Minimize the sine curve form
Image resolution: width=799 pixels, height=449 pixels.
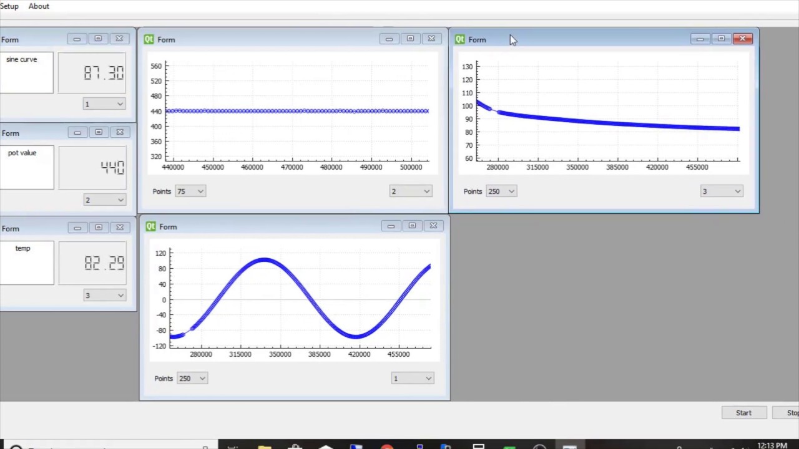click(x=77, y=39)
